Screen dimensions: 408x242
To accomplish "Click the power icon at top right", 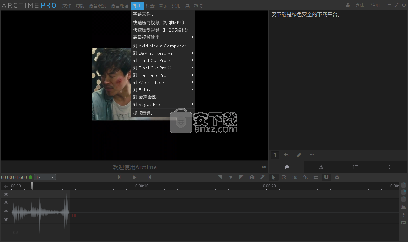I will [x=404, y=5].
